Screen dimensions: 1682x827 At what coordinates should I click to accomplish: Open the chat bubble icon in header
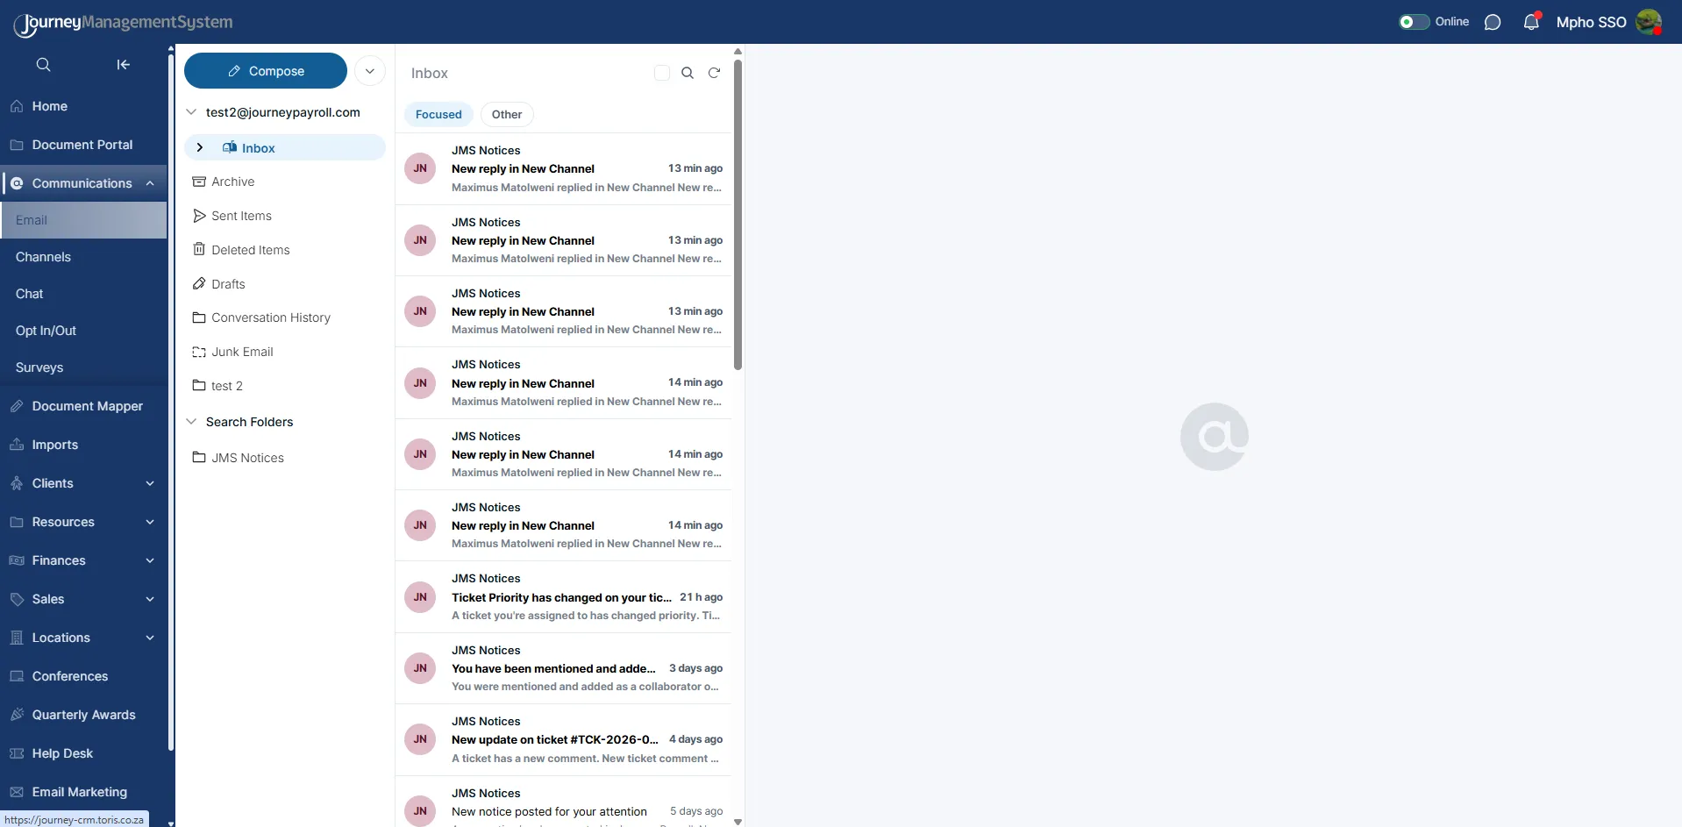[1493, 22]
